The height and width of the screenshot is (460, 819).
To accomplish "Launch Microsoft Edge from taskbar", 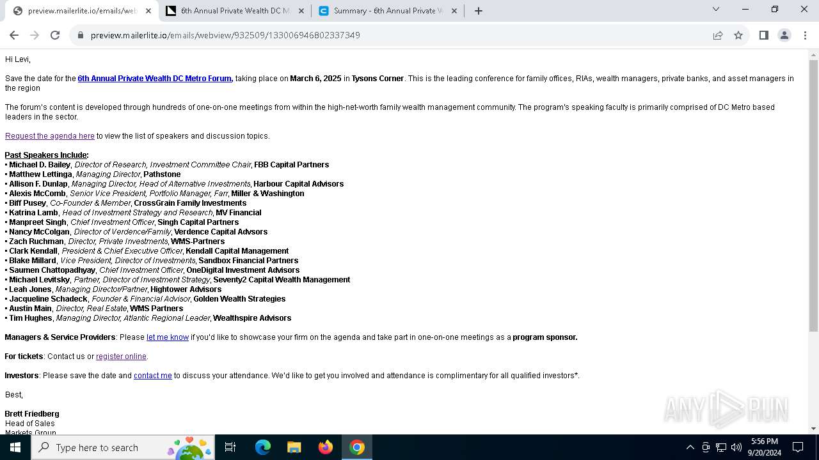I will tap(263, 447).
